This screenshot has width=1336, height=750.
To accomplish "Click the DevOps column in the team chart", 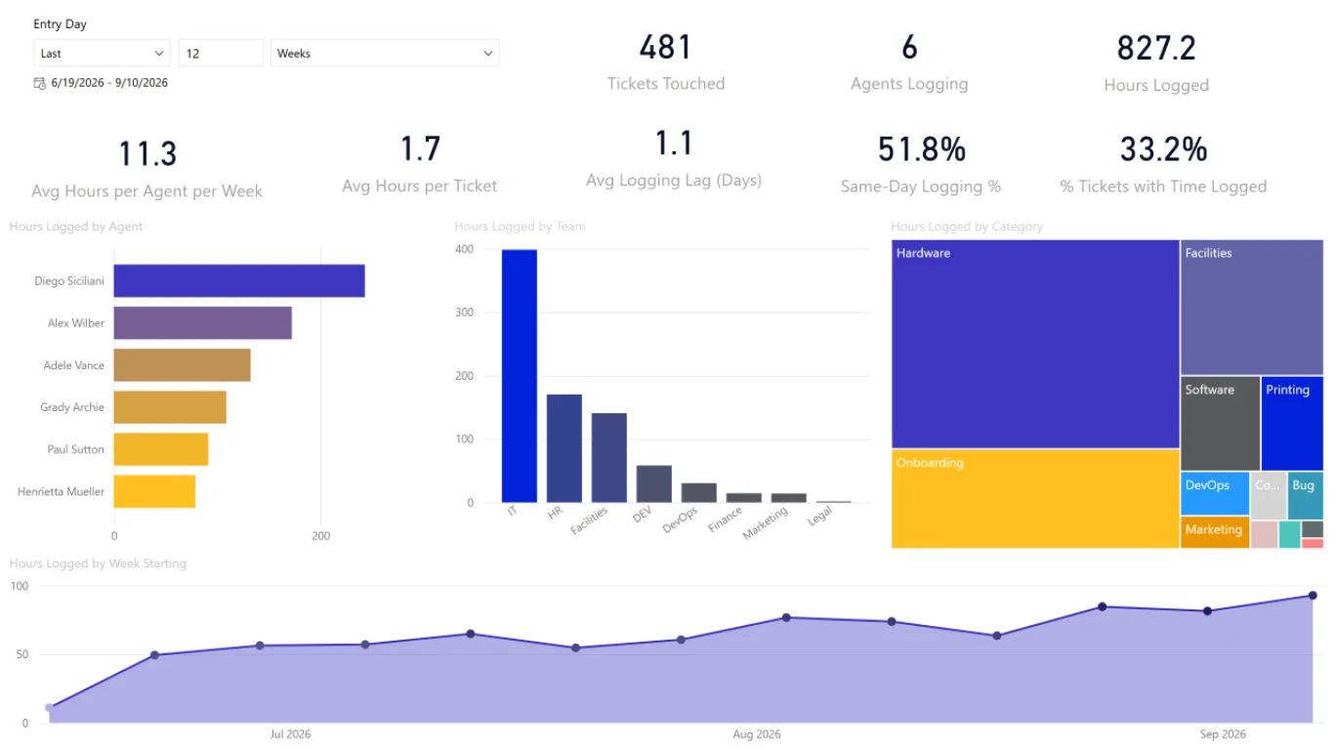I will 699,493.
